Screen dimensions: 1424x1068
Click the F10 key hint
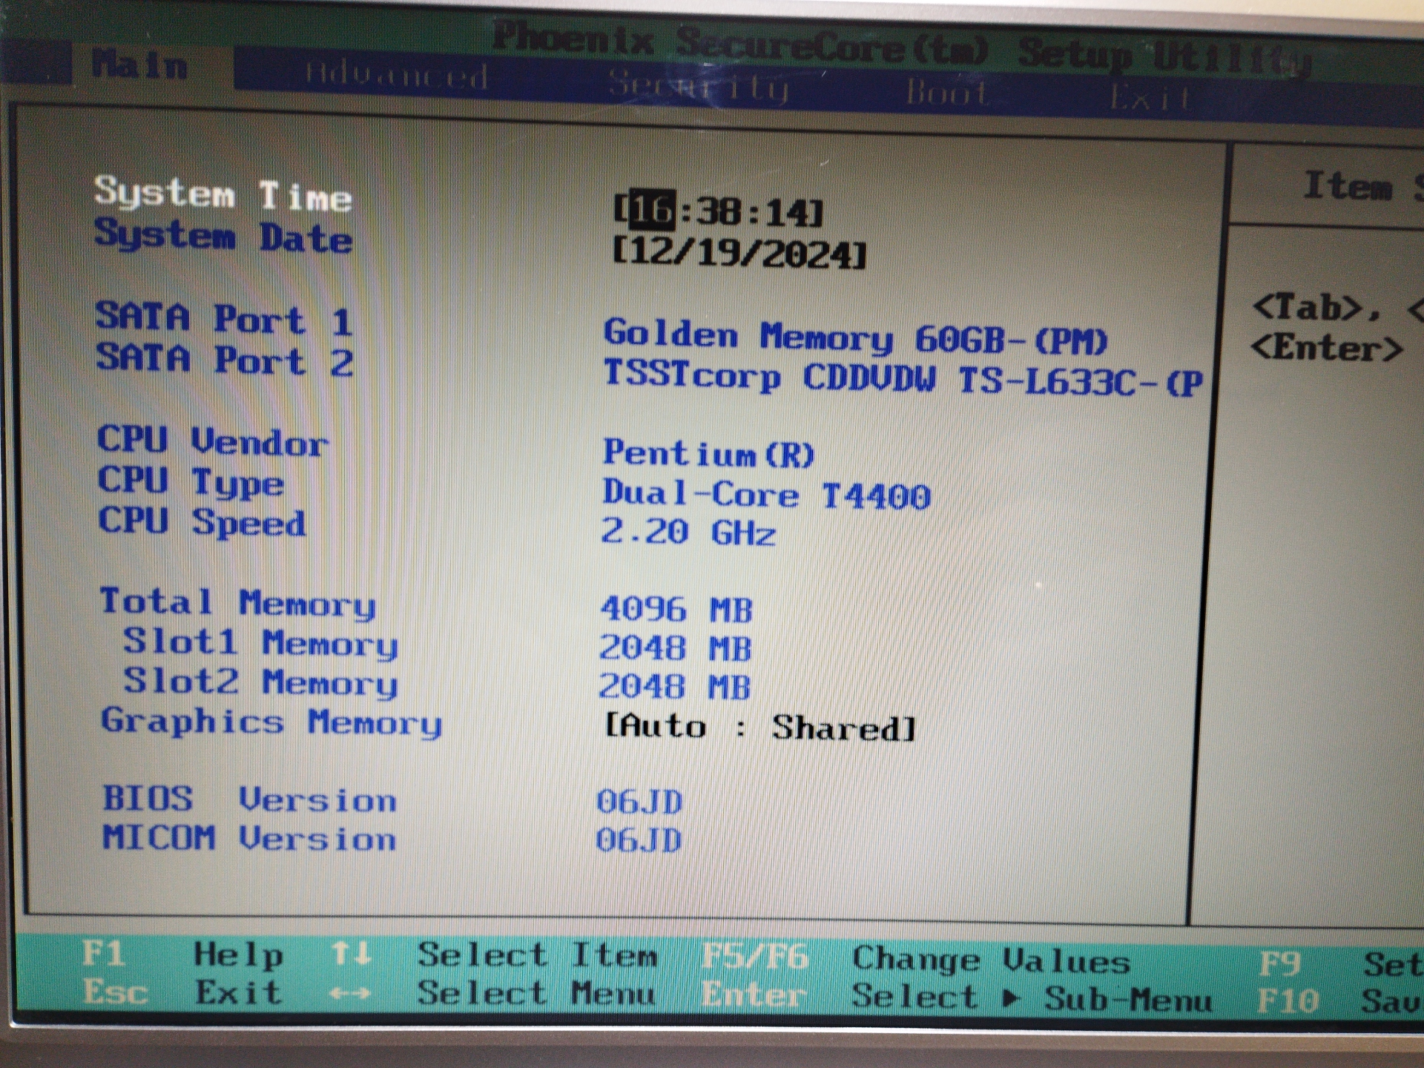(1288, 1002)
